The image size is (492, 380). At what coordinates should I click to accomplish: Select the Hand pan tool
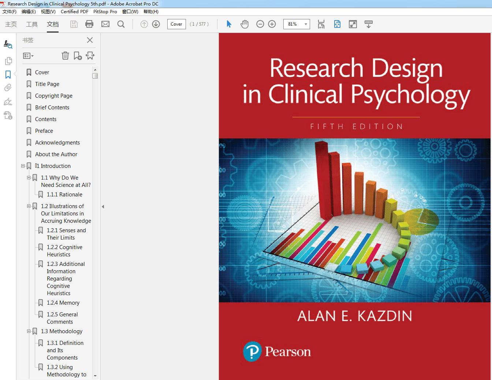coord(245,24)
